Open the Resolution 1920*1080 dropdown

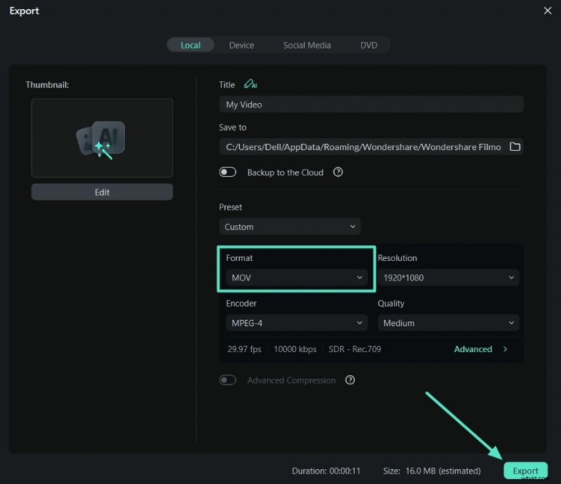pos(448,278)
